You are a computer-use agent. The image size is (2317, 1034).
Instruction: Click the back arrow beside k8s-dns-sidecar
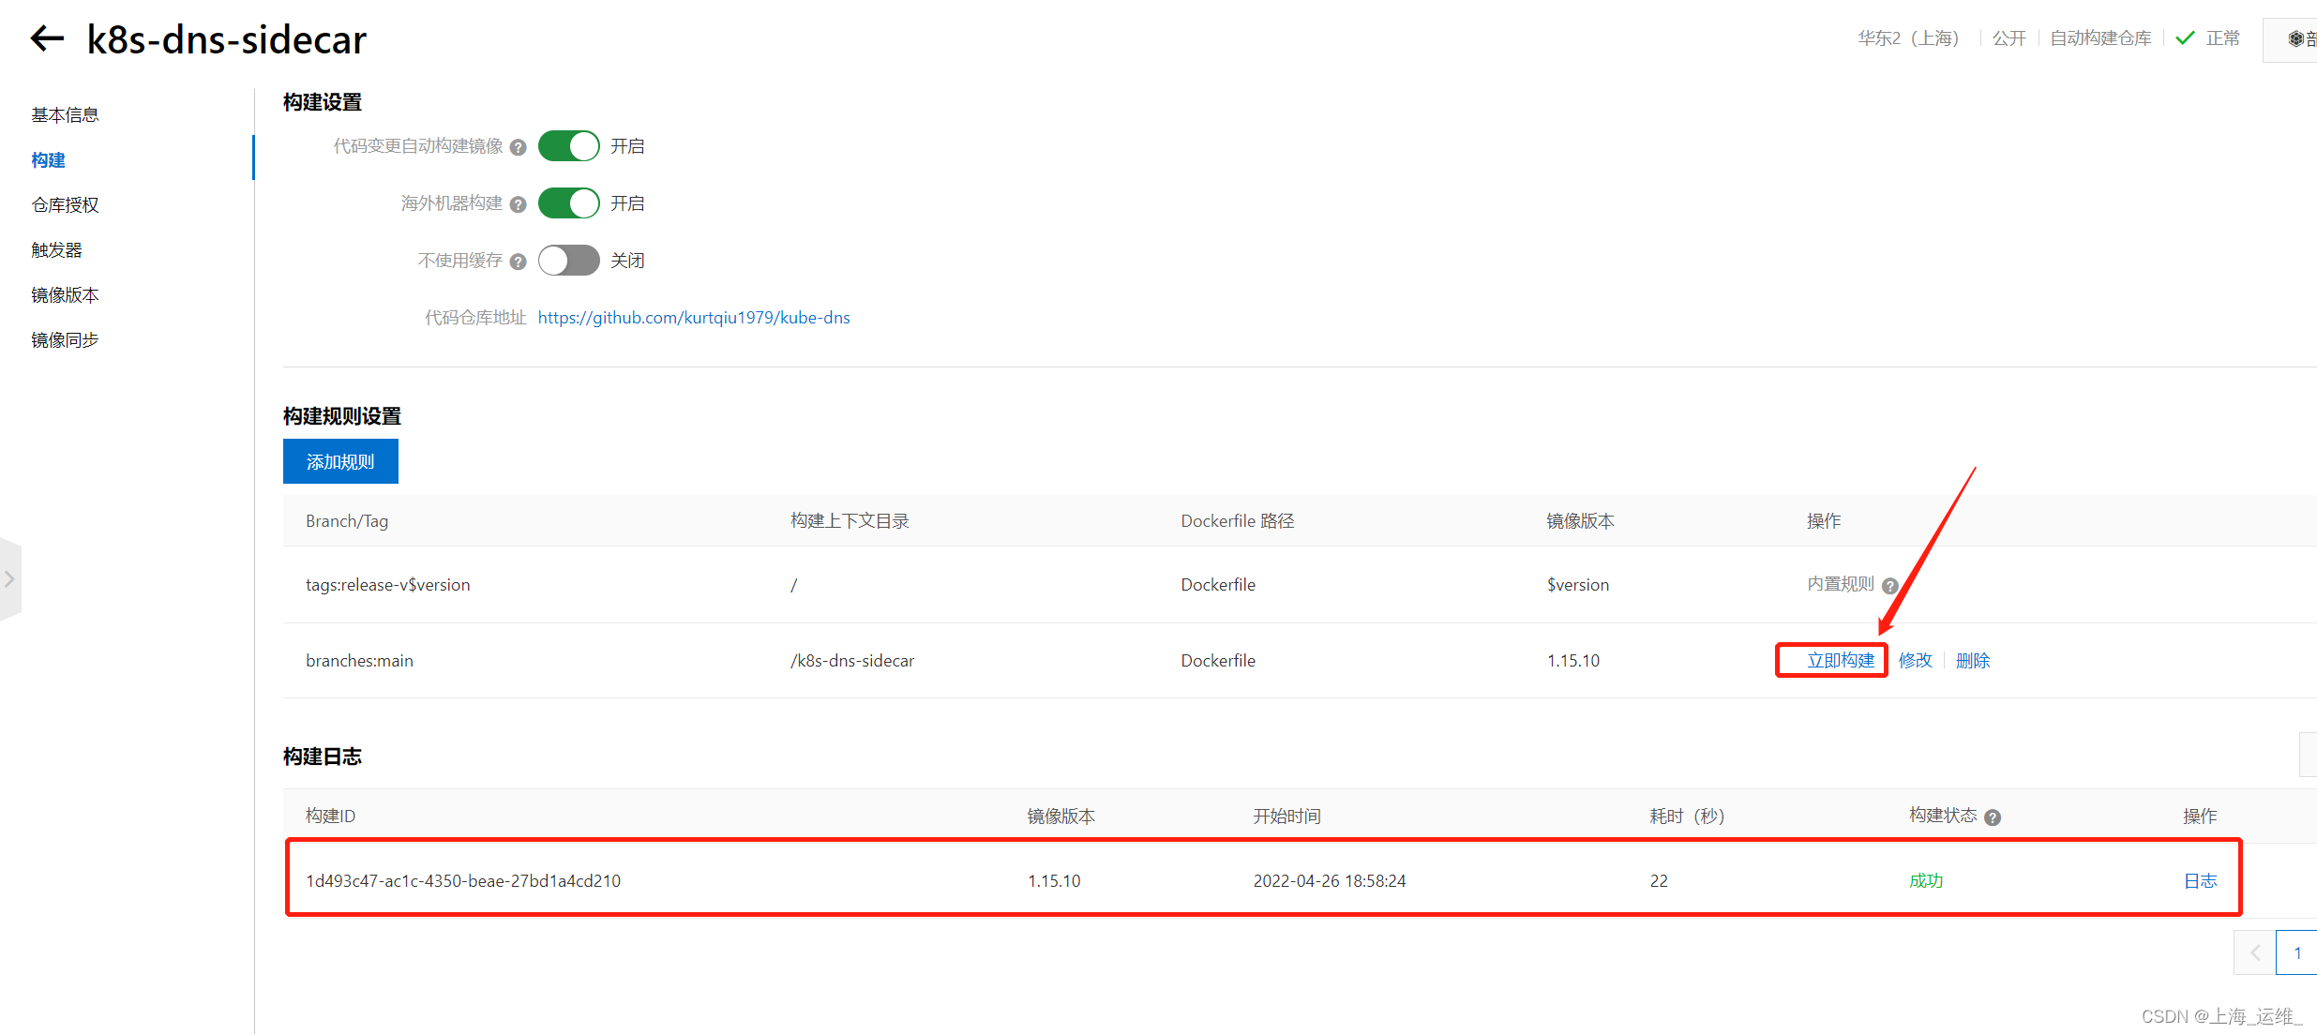47,39
